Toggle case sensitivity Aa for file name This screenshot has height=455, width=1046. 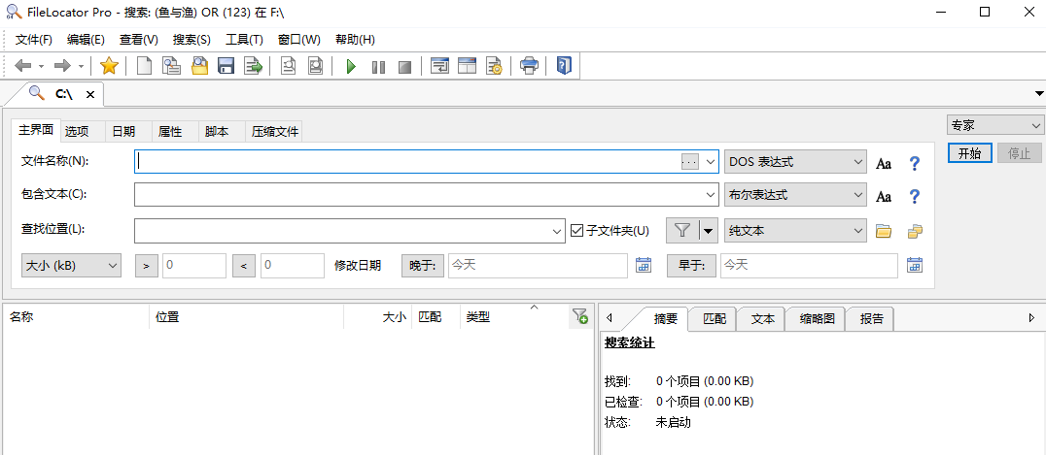pos(884,163)
